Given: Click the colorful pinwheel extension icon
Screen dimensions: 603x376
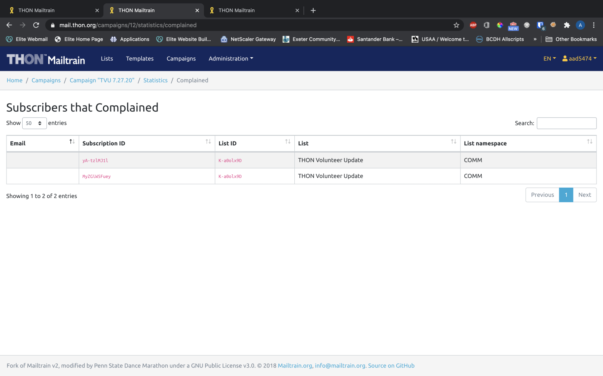Looking at the screenshot, I should click(500, 25).
